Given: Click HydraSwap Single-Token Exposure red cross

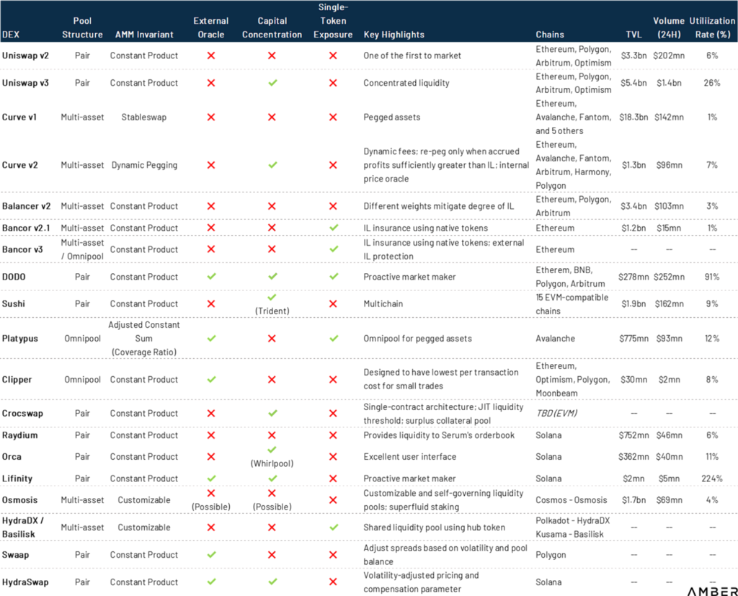Looking at the screenshot, I should pyautogui.click(x=333, y=582).
